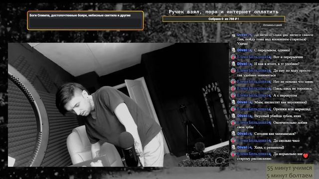Click the donation goal progress bar 'Собрано 0 из 788 ₽'

(223, 19)
